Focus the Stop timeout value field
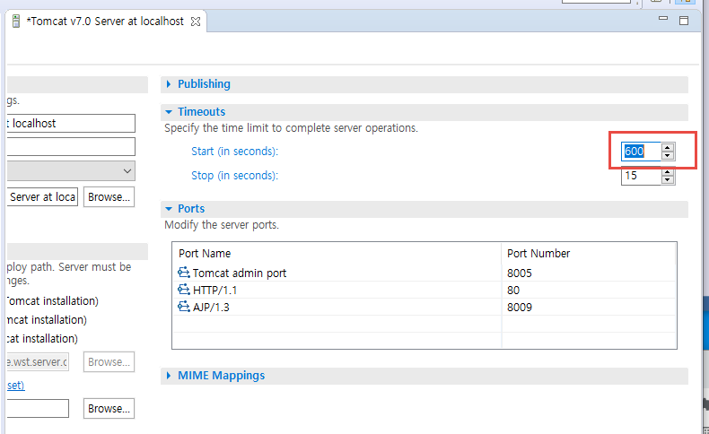709x434 pixels. [x=641, y=176]
